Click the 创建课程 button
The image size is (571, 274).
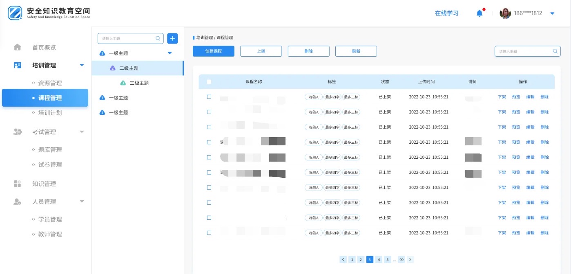click(214, 51)
